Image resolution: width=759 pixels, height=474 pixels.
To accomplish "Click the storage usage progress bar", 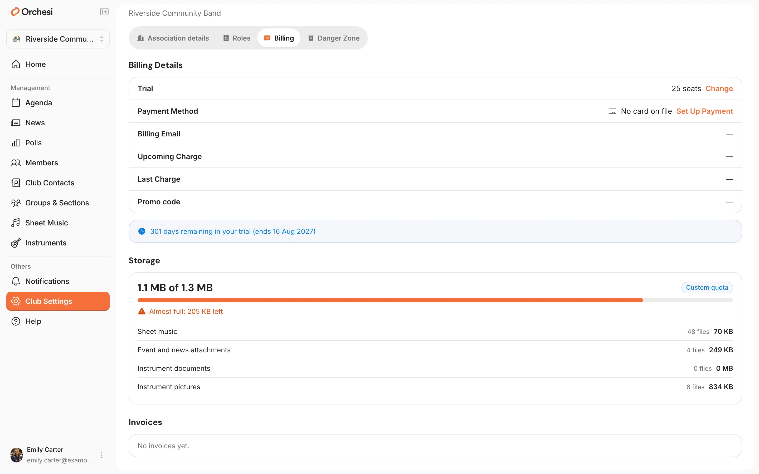I will 435,300.
